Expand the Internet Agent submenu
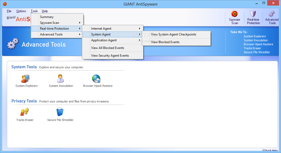Viewport: 281px width, 153px height. (x=113, y=28)
